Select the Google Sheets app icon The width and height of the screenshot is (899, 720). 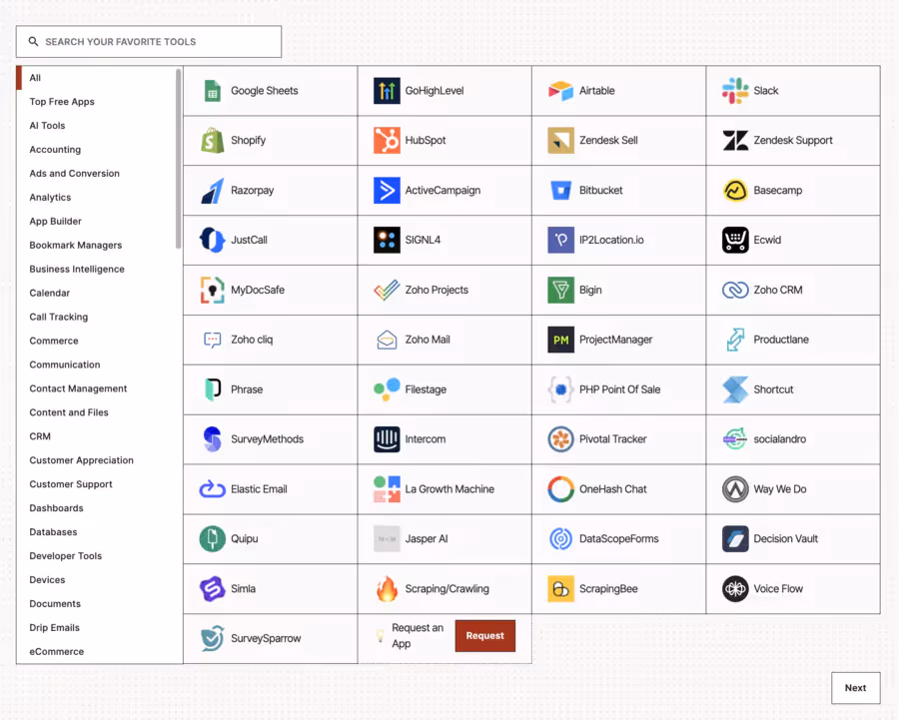[x=213, y=91]
